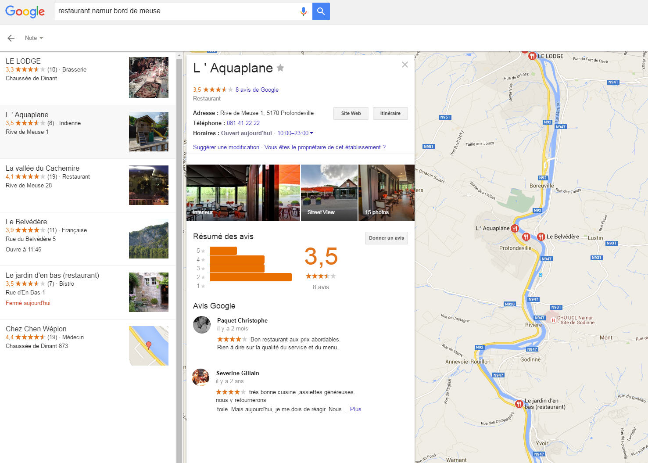Open the Street View thumbnail
This screenshot has height=463, width=648.
click(329, 193)
